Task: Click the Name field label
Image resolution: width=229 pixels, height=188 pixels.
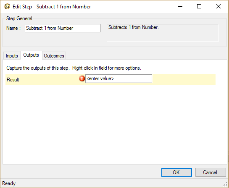Action: (x=13, y=28)
